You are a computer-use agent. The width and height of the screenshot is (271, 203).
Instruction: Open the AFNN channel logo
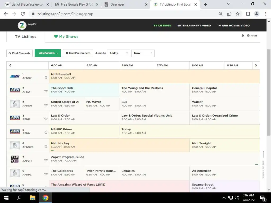(15, 131)
